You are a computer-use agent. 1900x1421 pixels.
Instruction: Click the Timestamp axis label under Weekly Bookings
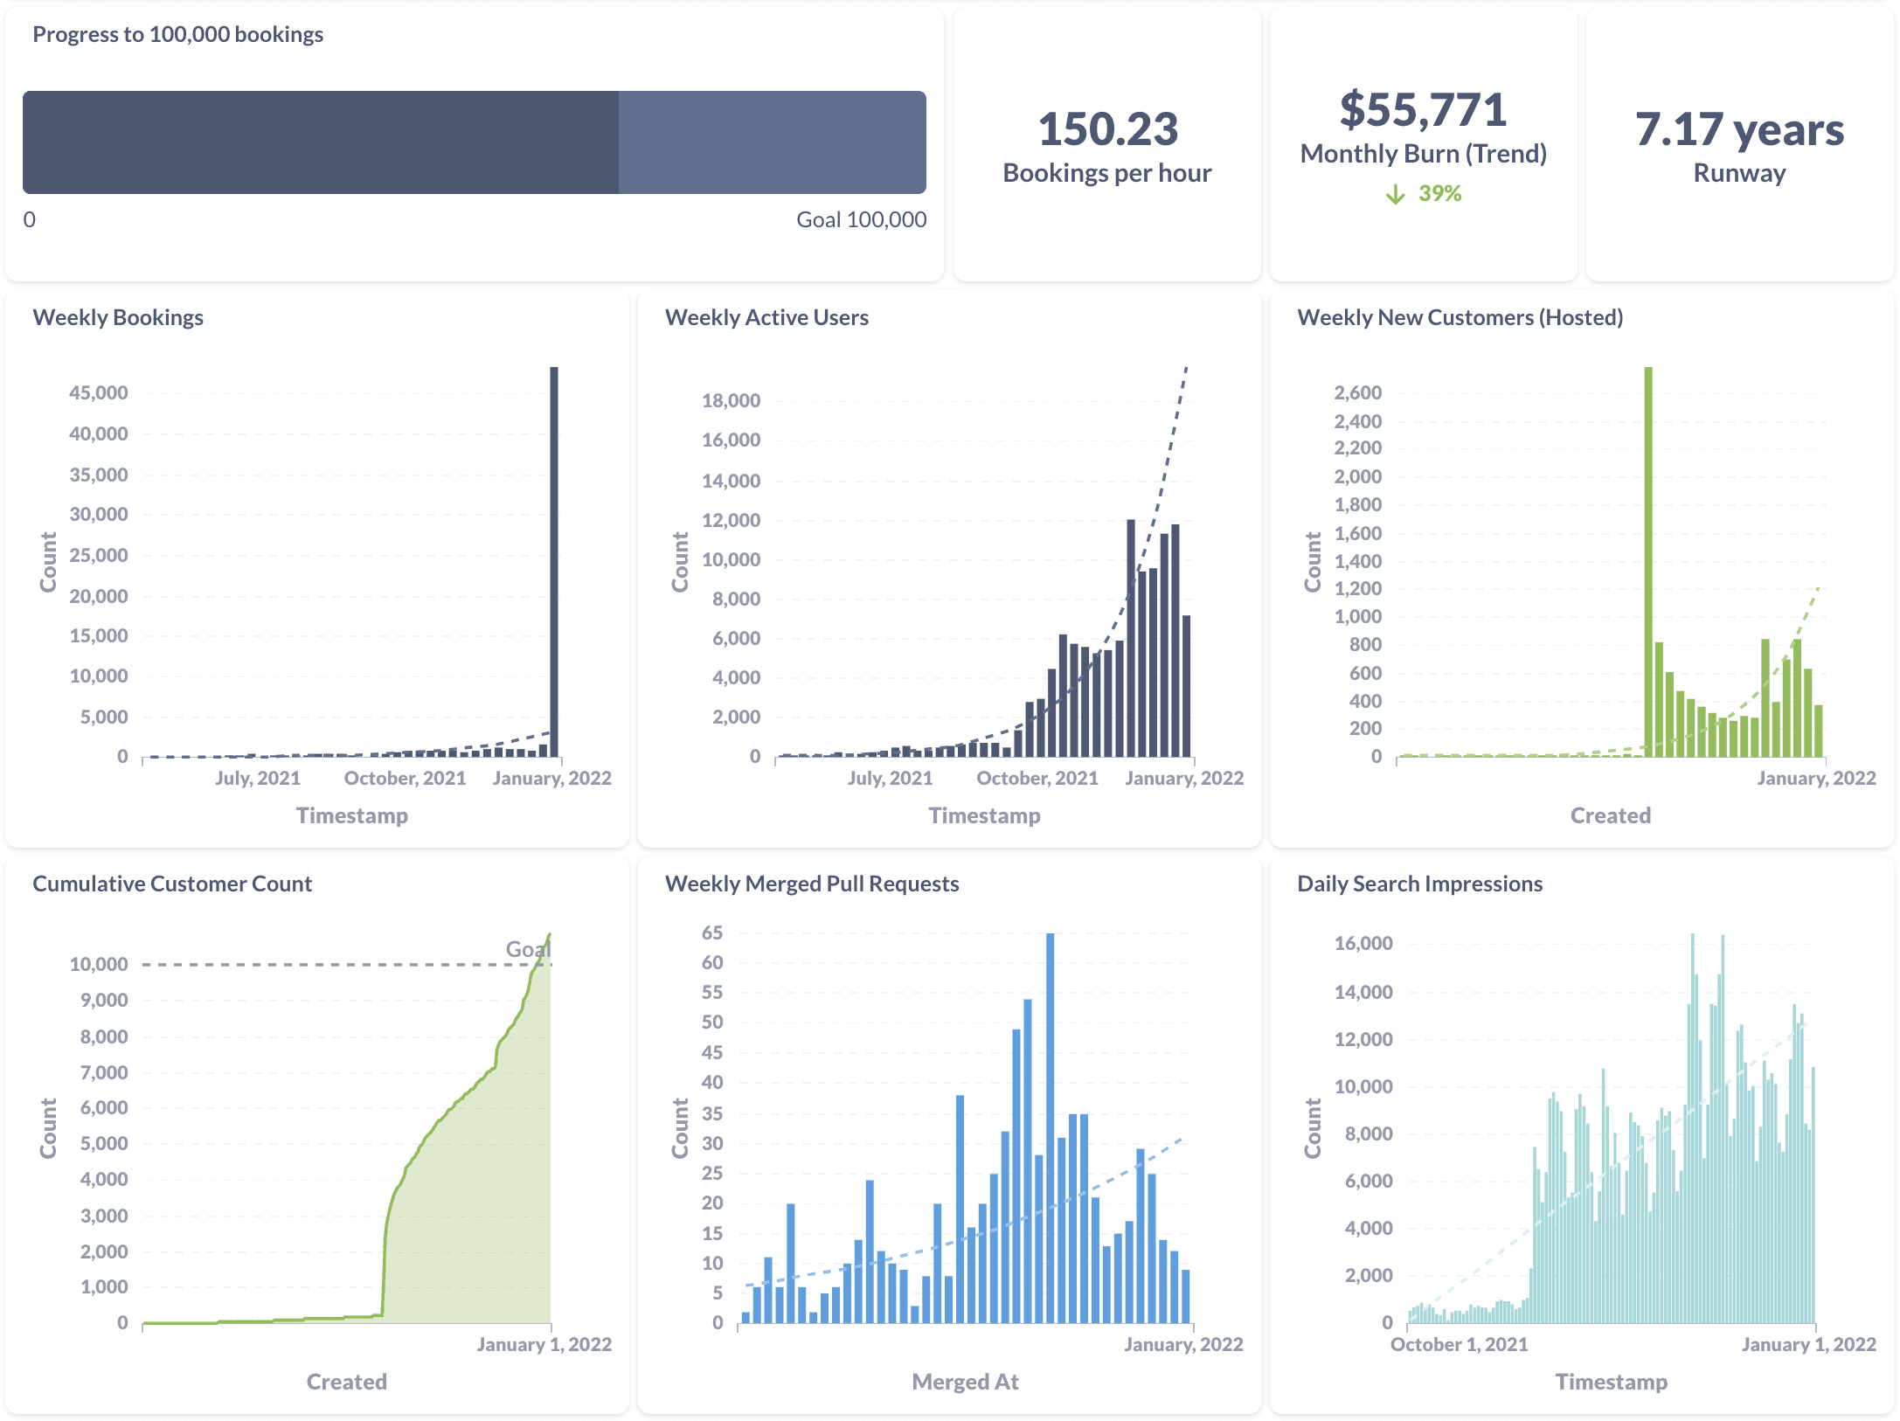pyautogui.click(x=352, y=816)
